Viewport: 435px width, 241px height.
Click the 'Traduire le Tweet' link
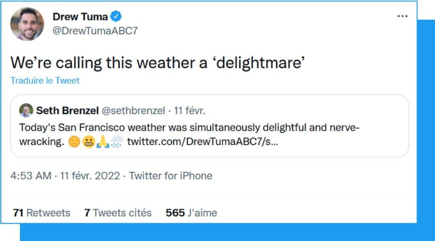(x=45, y=80)
